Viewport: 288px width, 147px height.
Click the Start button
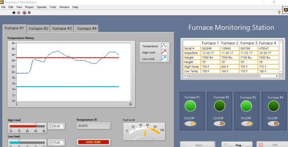[198, 145]
